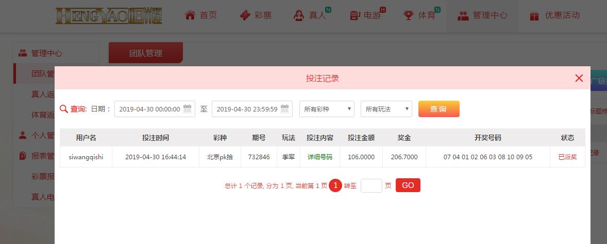
Task: Click the draw numbers 07 04 01 02 06...
Action: pyautogui.click(x=488, y=157)
